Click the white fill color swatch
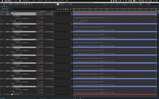 click(x=58, y=4)
